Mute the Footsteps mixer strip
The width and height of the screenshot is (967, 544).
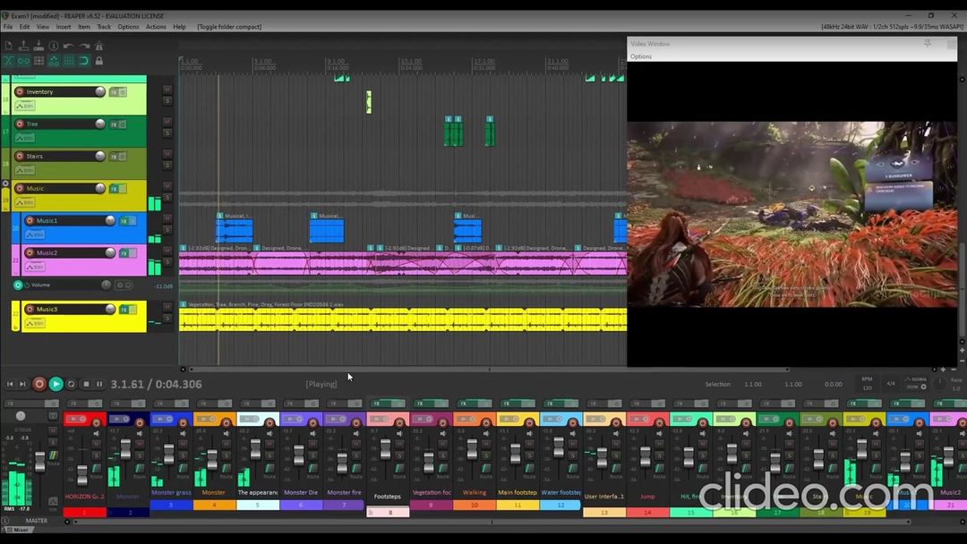(399, 442)
